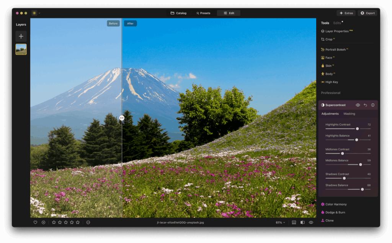
Task: Mark the photo as favorite with the heart
Action: (x=35, y=222)
